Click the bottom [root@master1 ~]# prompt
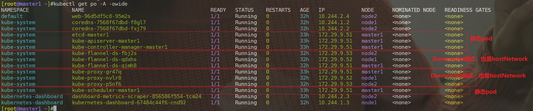533x111 pixels. point(27,108)
